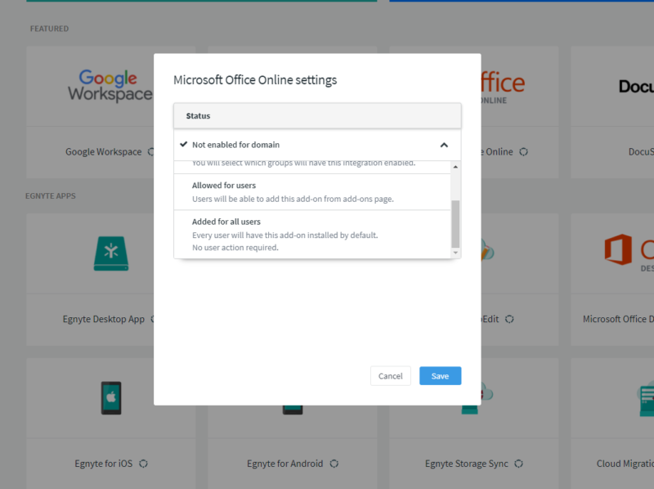Click the sync icon beside Egnyte for iOS
654x489 pixels.
pyautogui.click(x=143, y=463)
